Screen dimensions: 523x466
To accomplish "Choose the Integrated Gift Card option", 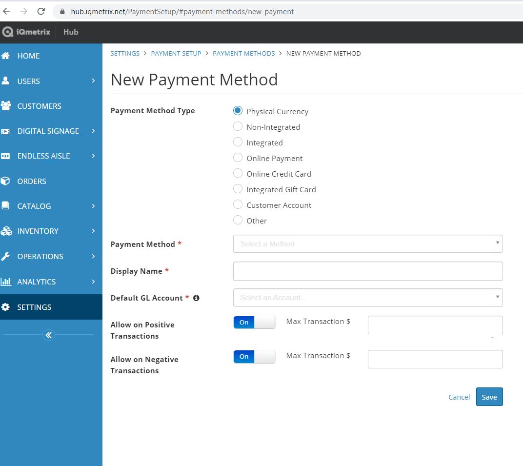I will [238, 189].
